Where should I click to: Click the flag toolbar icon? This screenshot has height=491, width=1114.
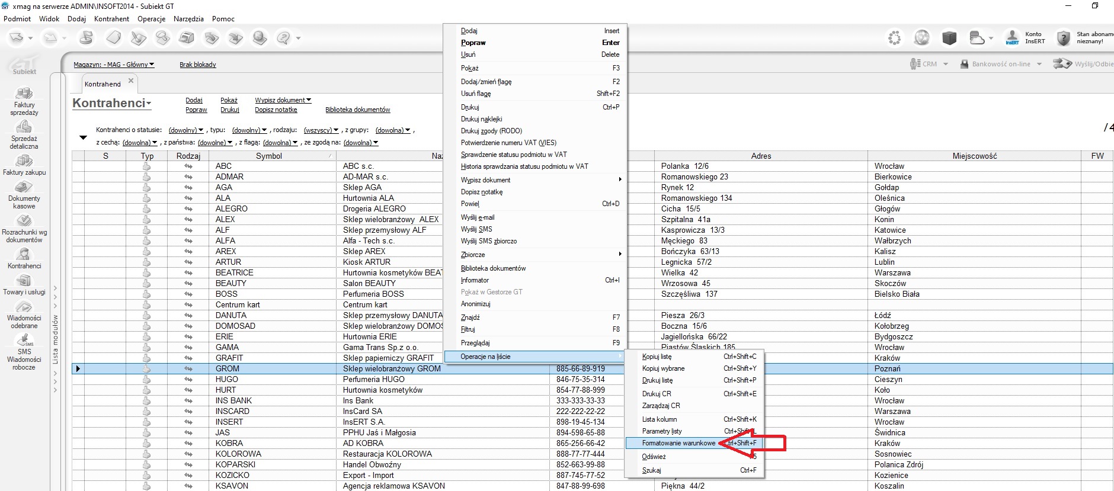[x=87, y=38]
